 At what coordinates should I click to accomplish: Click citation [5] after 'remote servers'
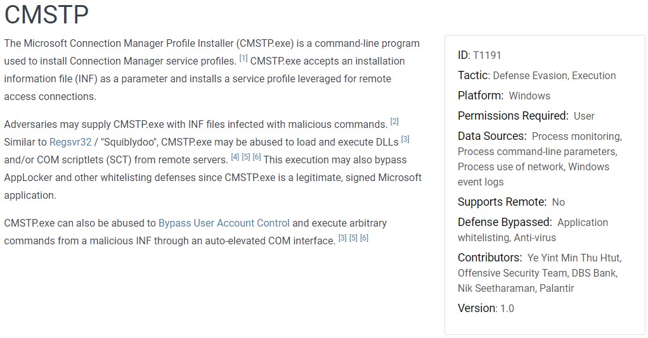click(246, 157)
